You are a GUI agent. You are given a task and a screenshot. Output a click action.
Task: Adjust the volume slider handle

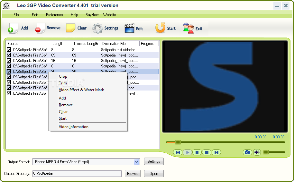[266, 152]
